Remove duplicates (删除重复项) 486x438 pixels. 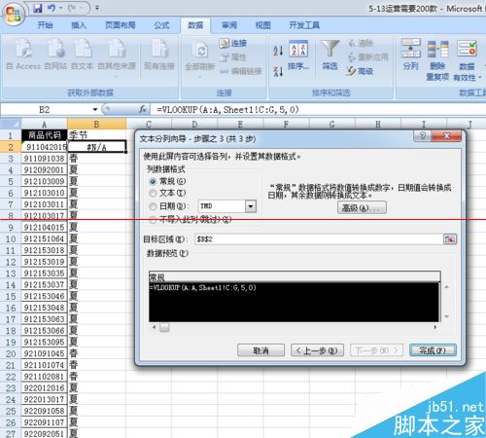tap(437, 60)
